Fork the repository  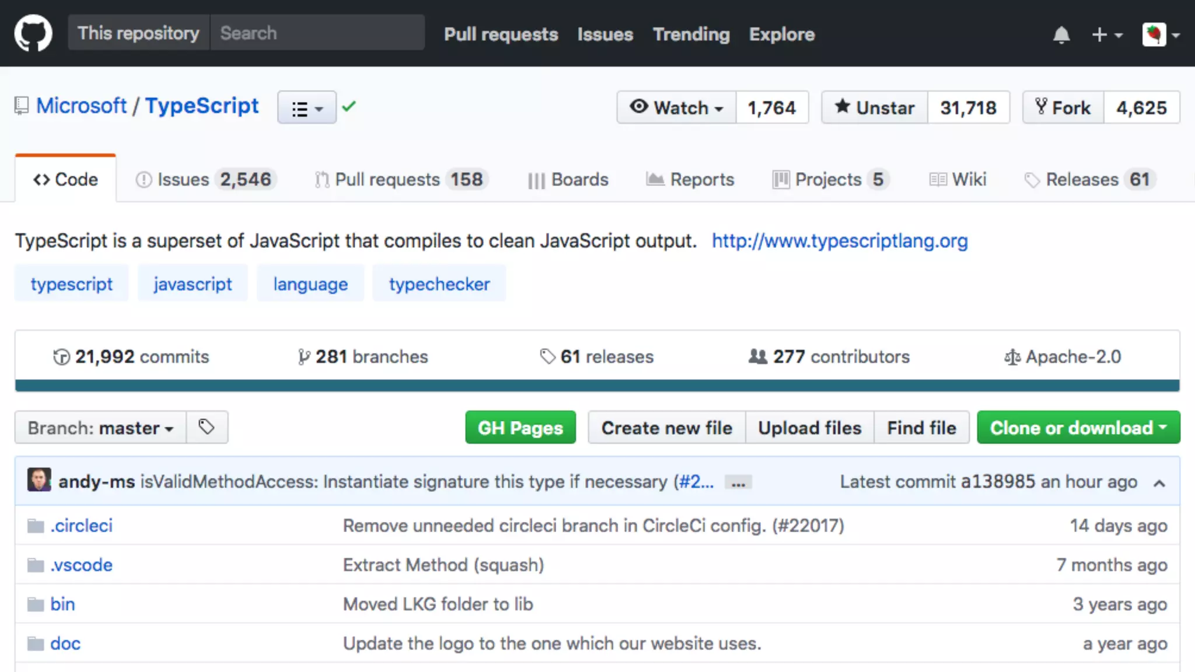click(1063, 107)
